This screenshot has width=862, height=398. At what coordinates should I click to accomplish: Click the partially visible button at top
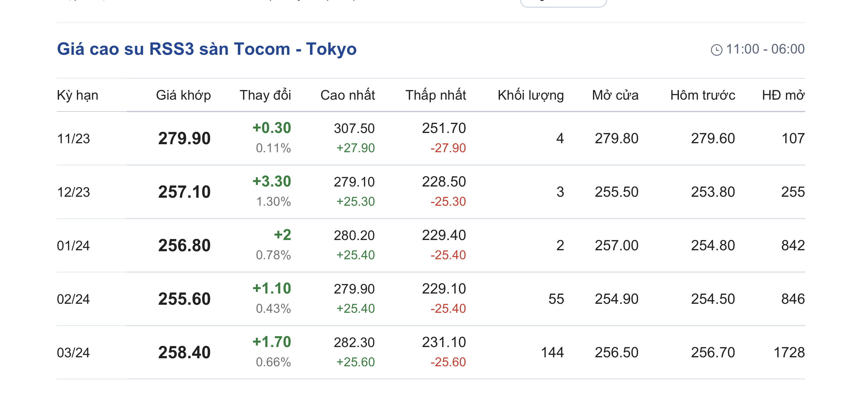tap(563, 3)
